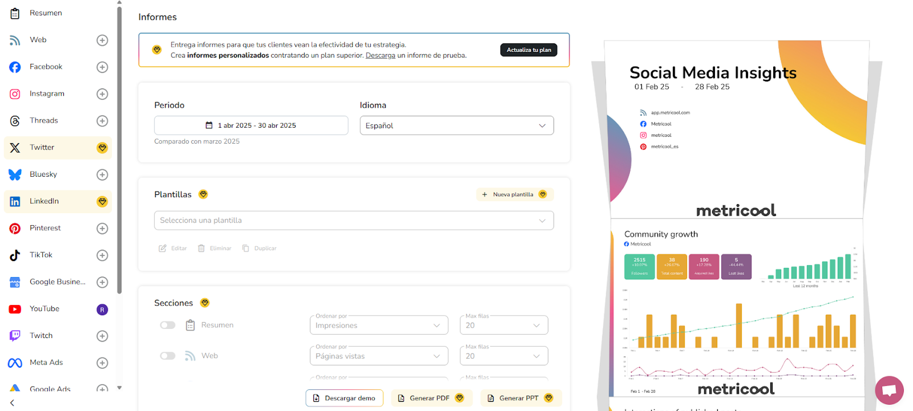Click the Editar template button

coord(173,249)
